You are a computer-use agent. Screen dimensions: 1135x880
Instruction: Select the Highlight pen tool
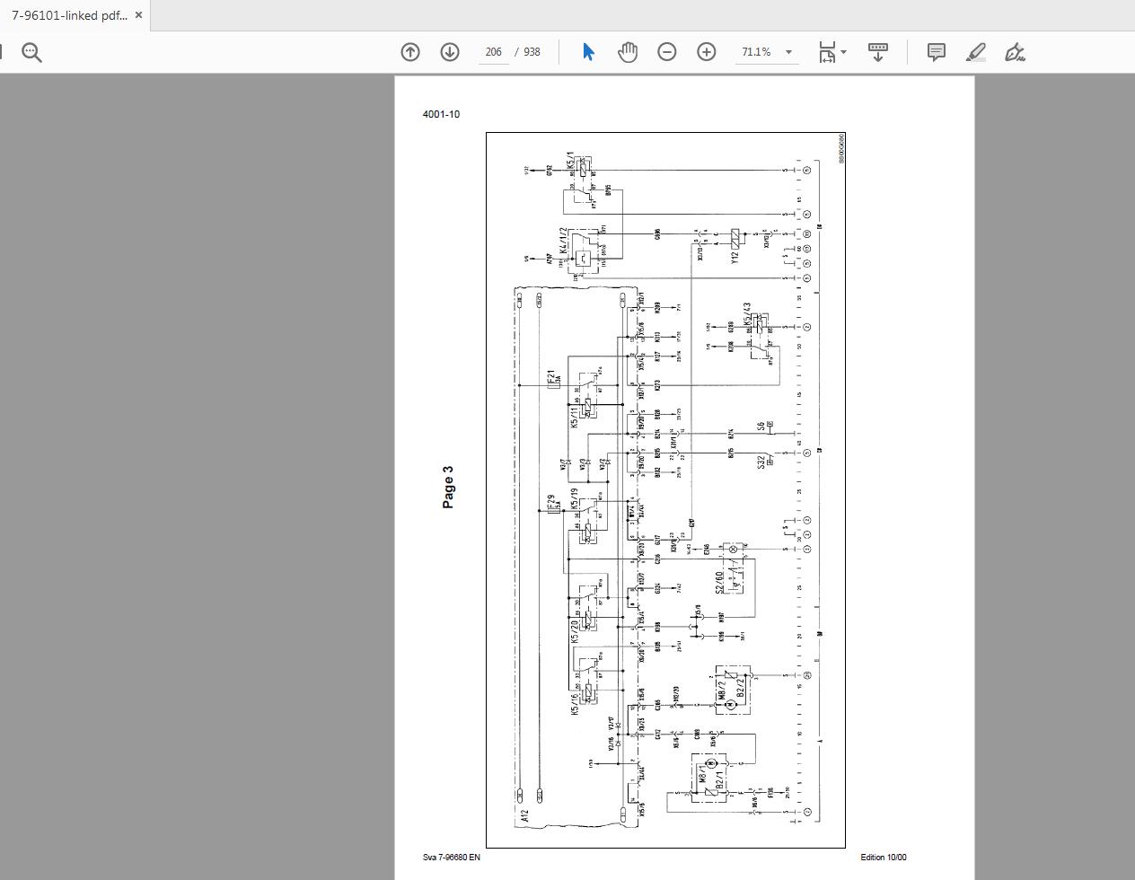976,52
